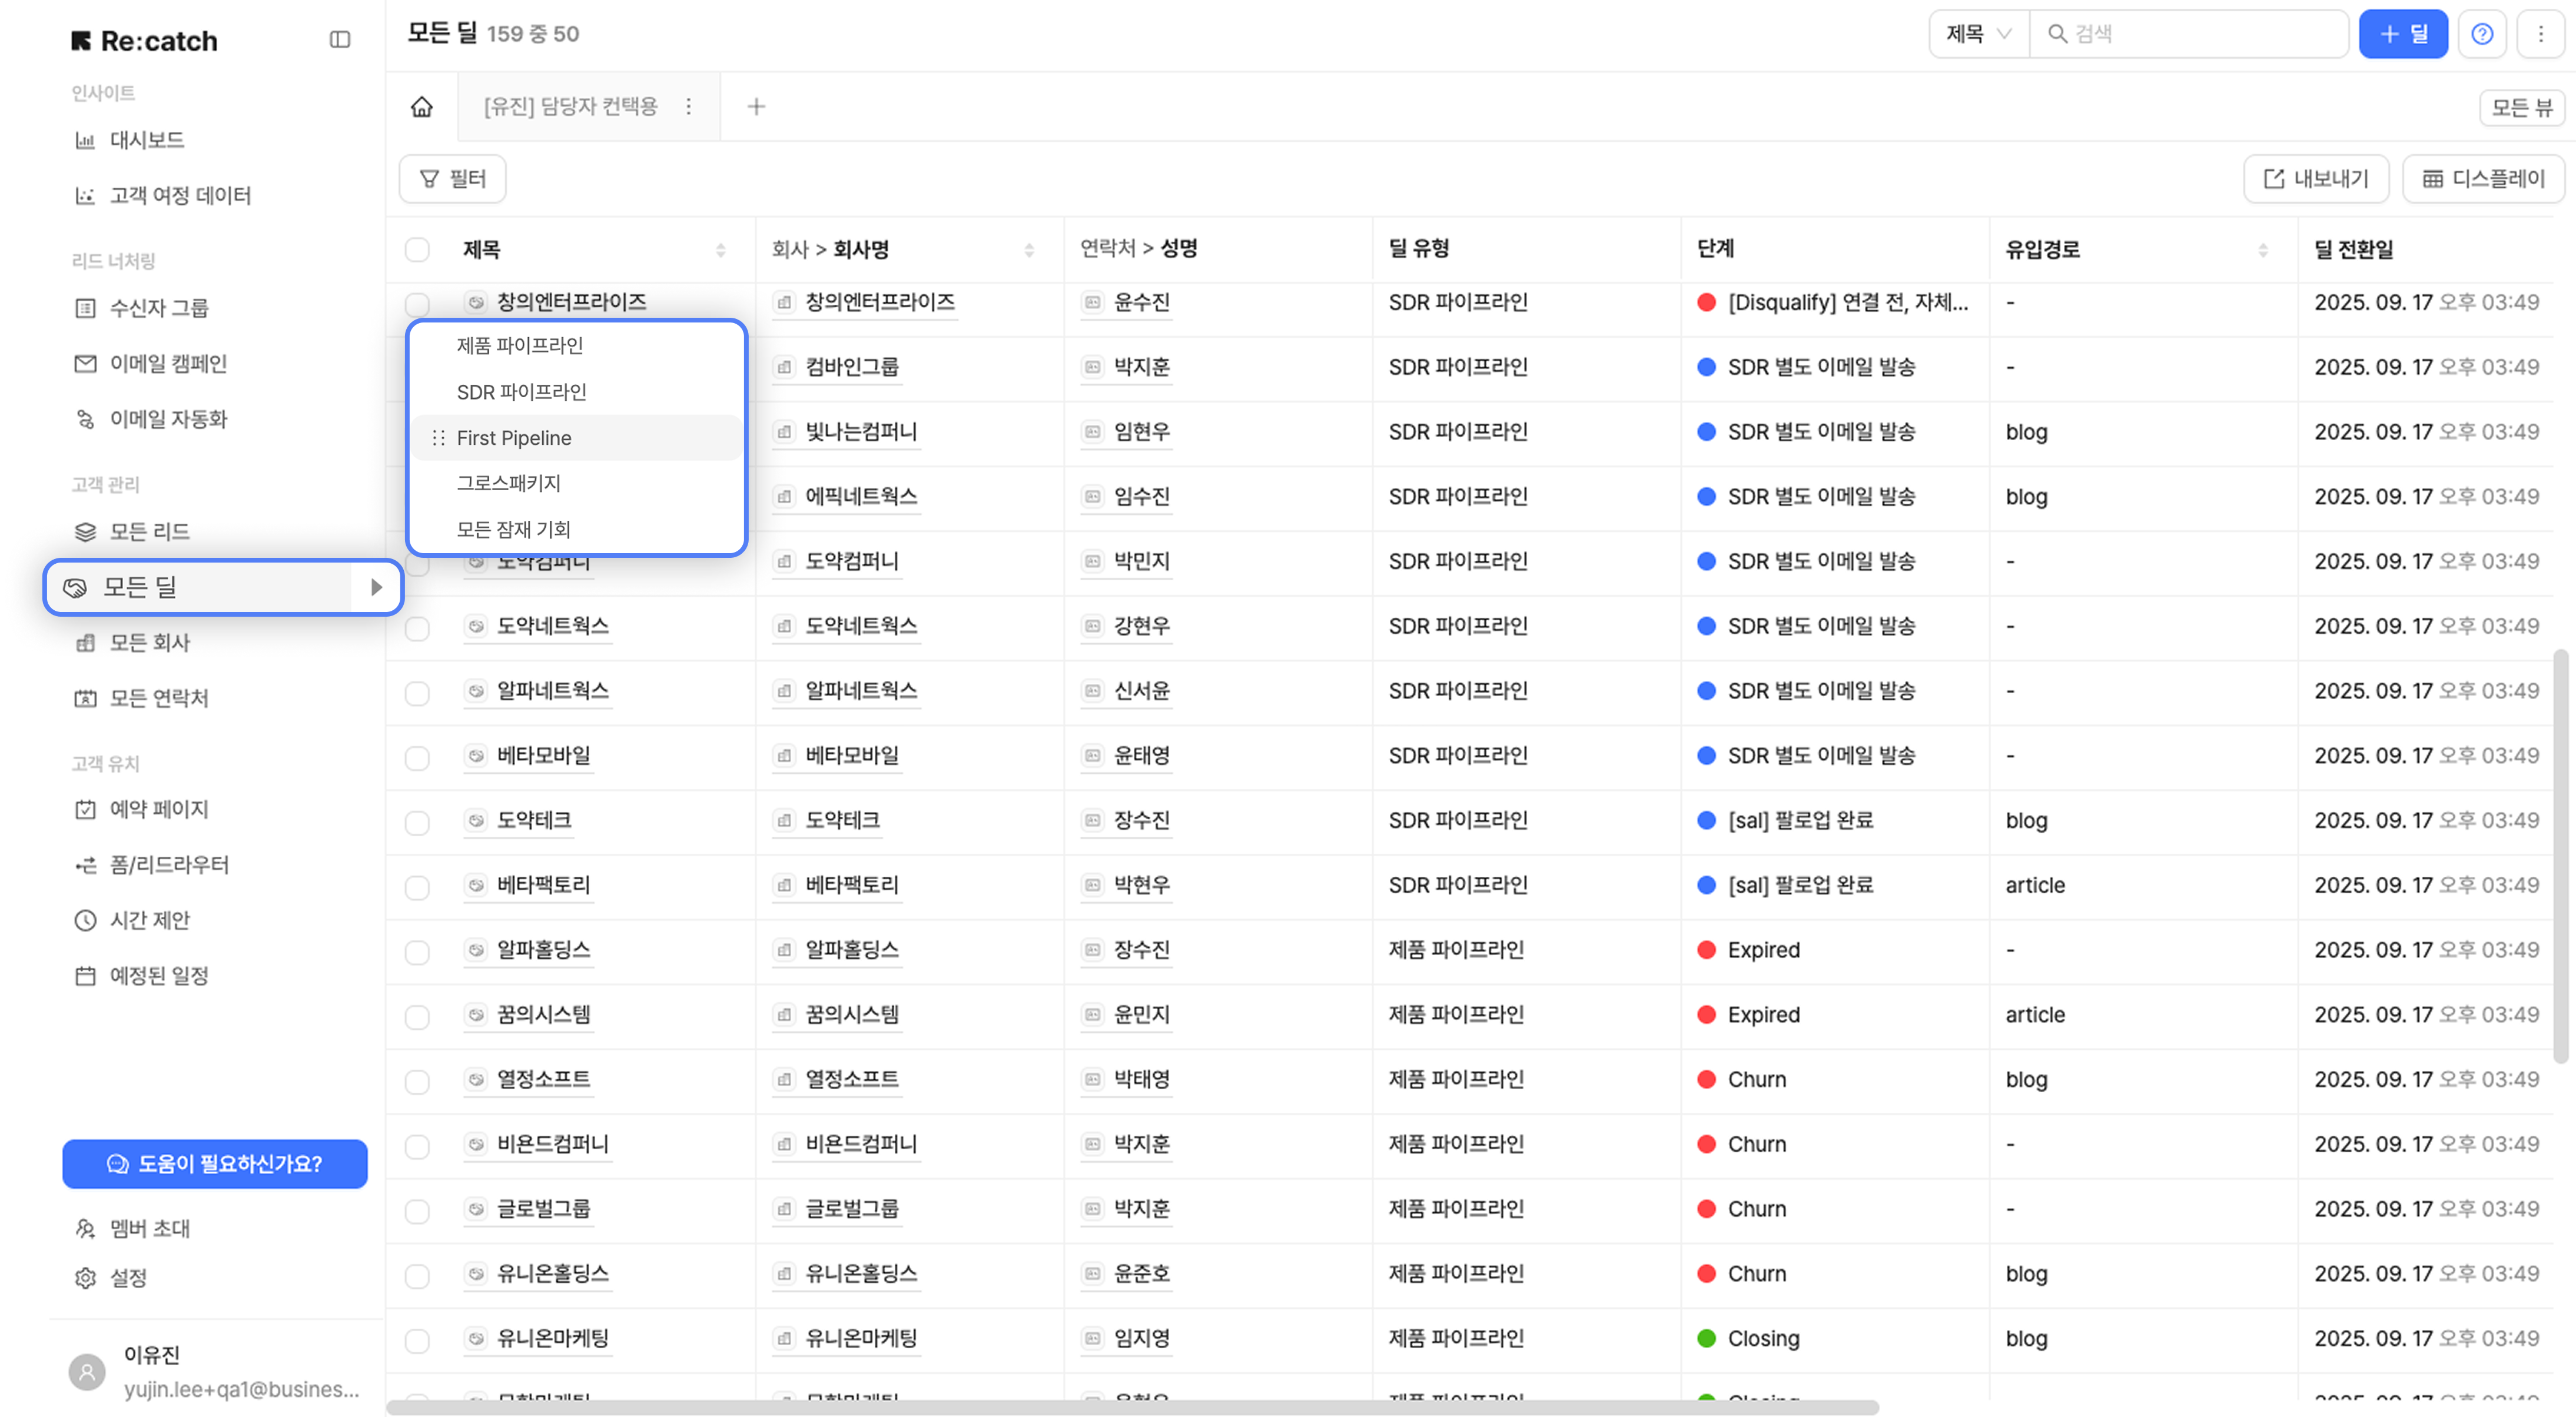Viewport: 2576px width, 1417px height.
Task: Expand the 모든 딜 submenu arrow
Action: click(x=376, y=588)
